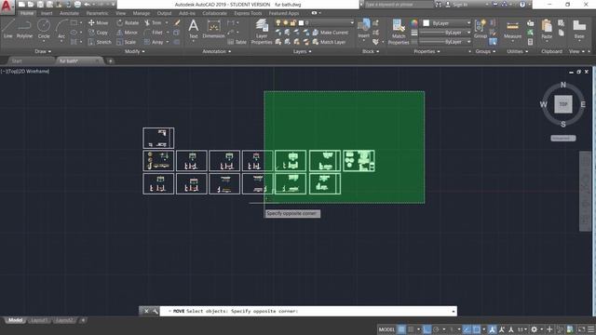
Task: Select the Circle tool
Action: tap(44, 29)
